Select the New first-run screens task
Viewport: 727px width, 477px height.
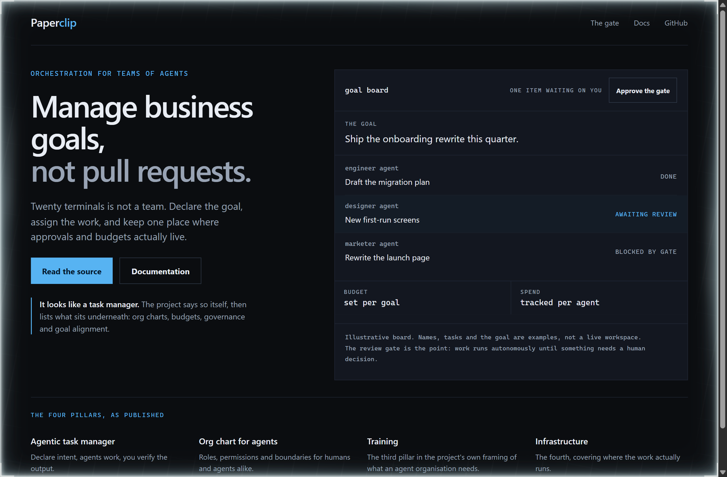[382, 220]
